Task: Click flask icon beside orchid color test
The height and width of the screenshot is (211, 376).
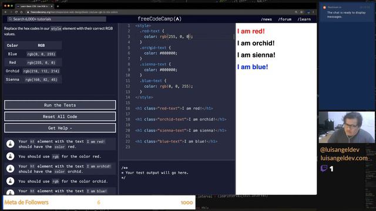Action: pos(11,169)
